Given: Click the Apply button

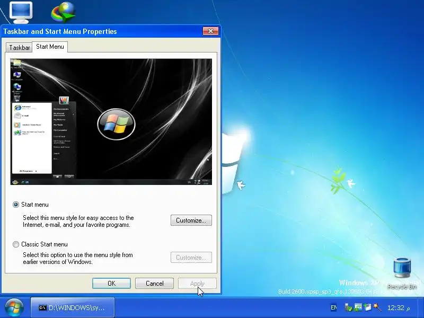Looking at the screenshot, I should coord(197,284).
